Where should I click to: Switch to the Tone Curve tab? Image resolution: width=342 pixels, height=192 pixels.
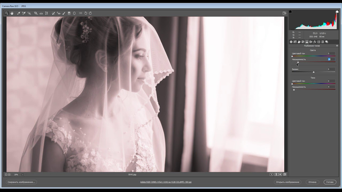pyautogui.click(x=295, y=42)
